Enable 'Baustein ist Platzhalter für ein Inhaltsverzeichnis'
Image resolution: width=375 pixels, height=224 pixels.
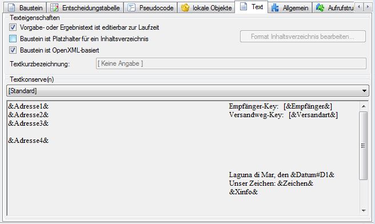[x=13, y=38]
